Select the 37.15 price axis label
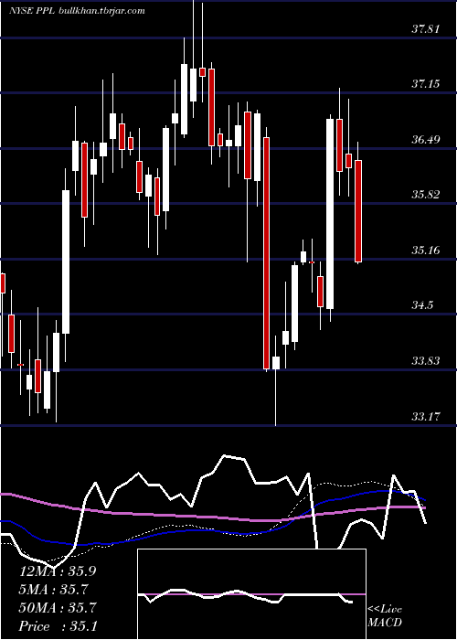The width and height of the screenshot is (457, 640). [x=425, y=84]
